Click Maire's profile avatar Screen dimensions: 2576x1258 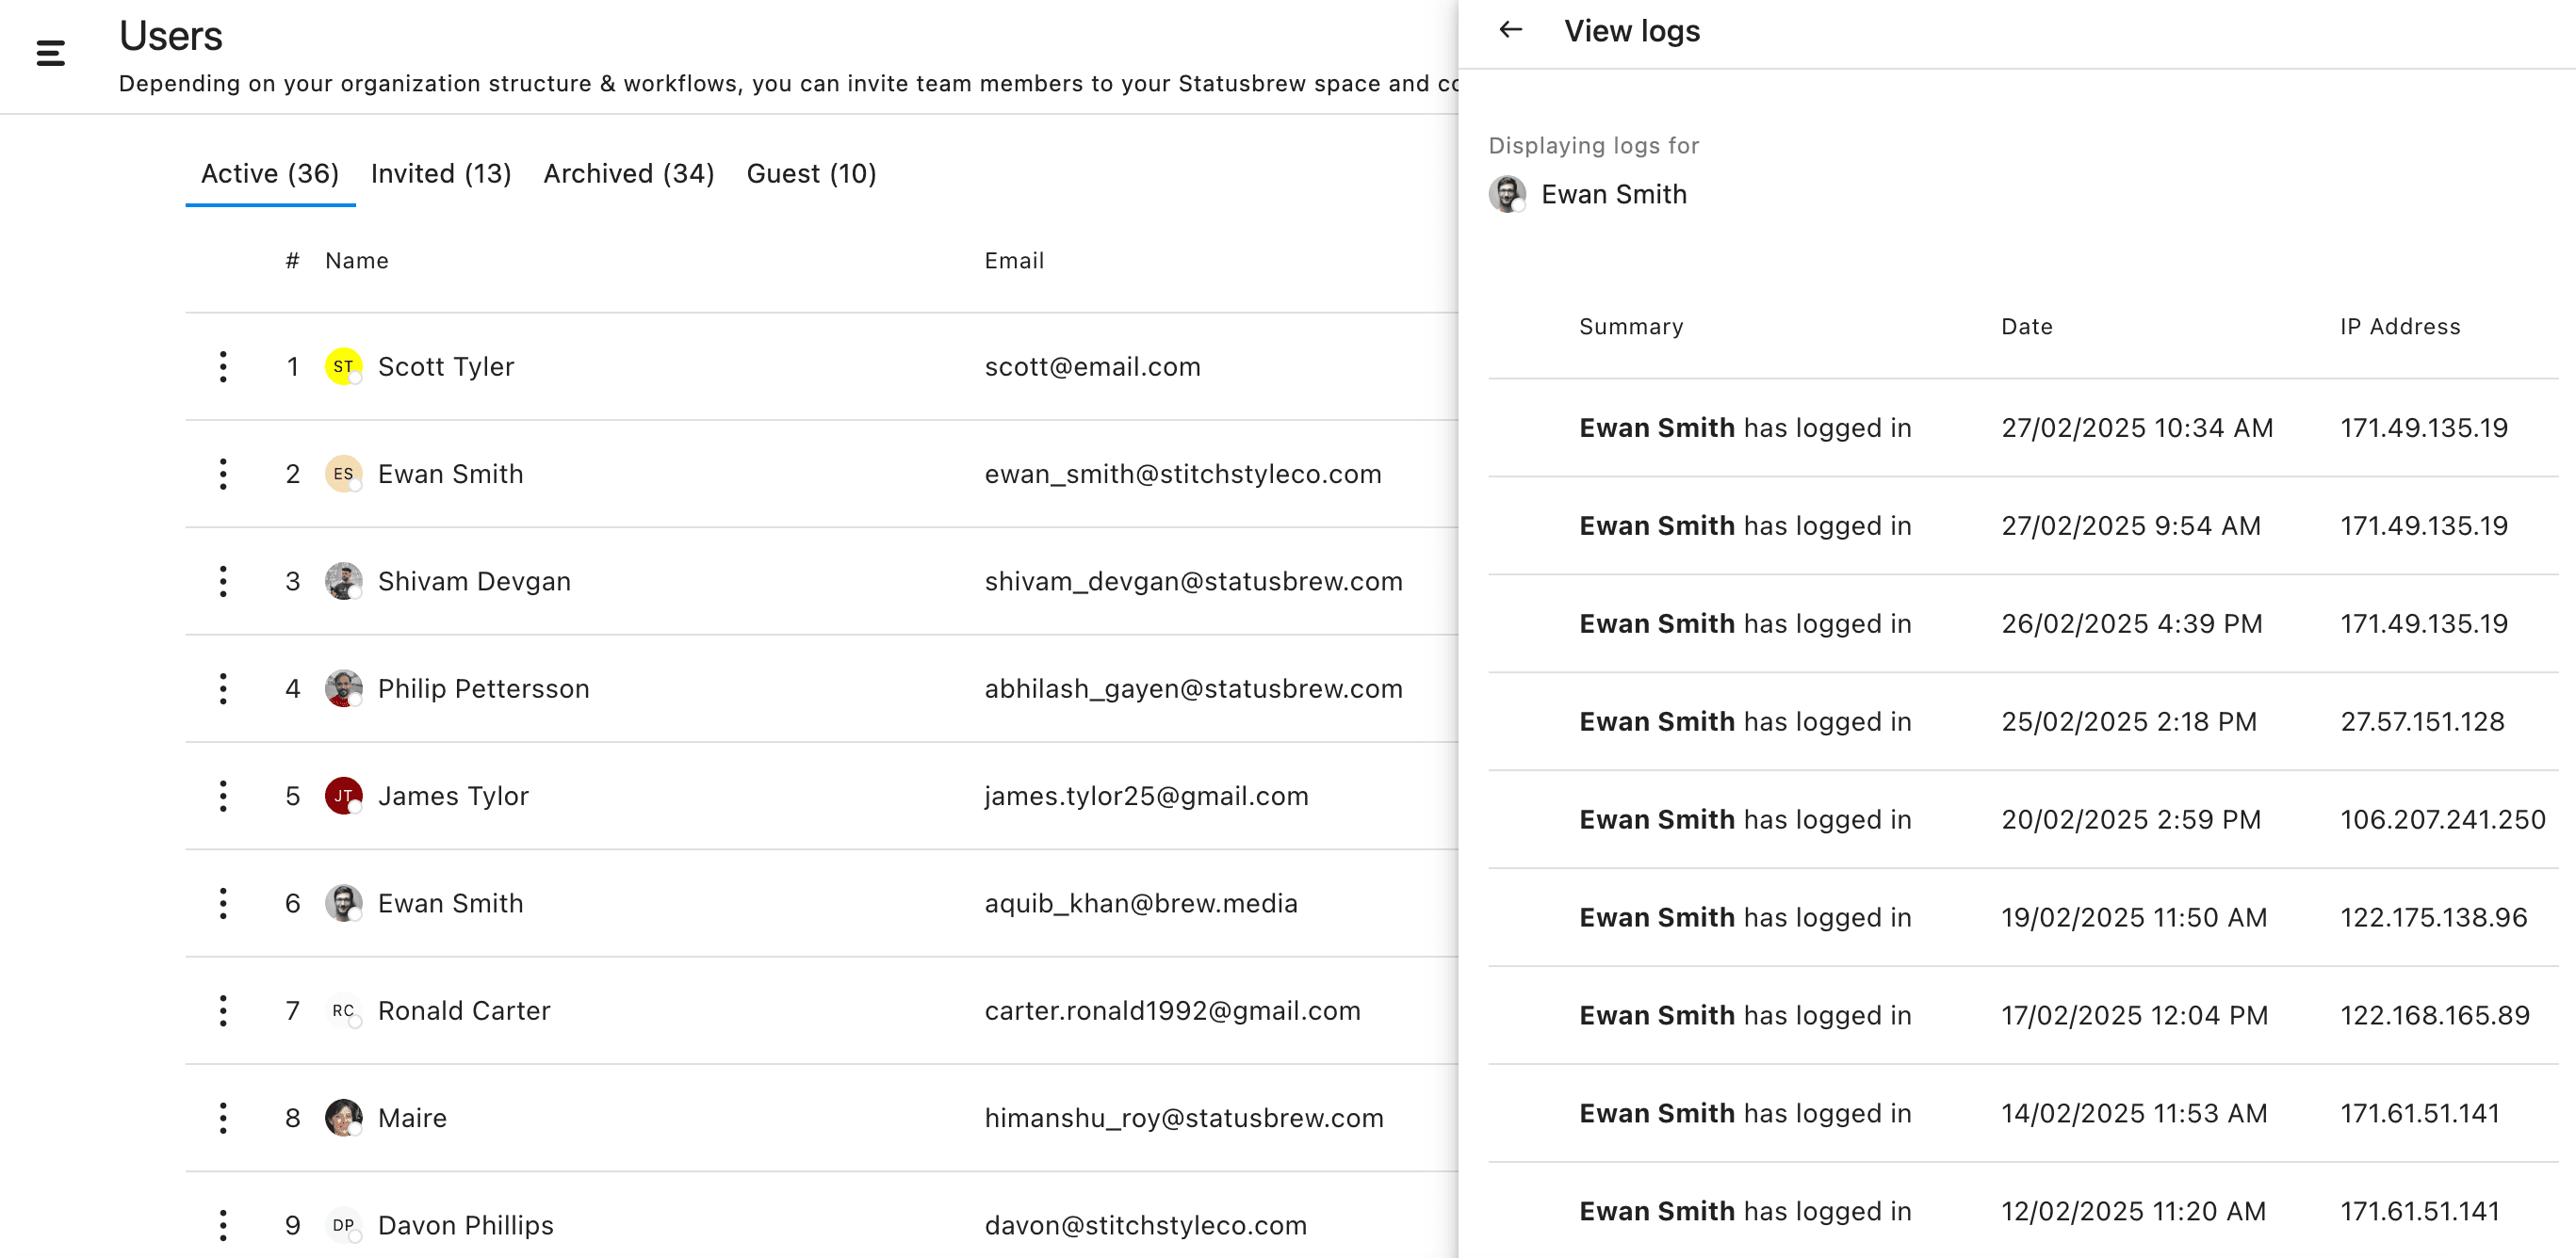tap(343, 1118)
